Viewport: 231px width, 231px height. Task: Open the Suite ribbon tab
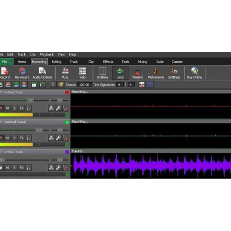[x=160, y=62]
